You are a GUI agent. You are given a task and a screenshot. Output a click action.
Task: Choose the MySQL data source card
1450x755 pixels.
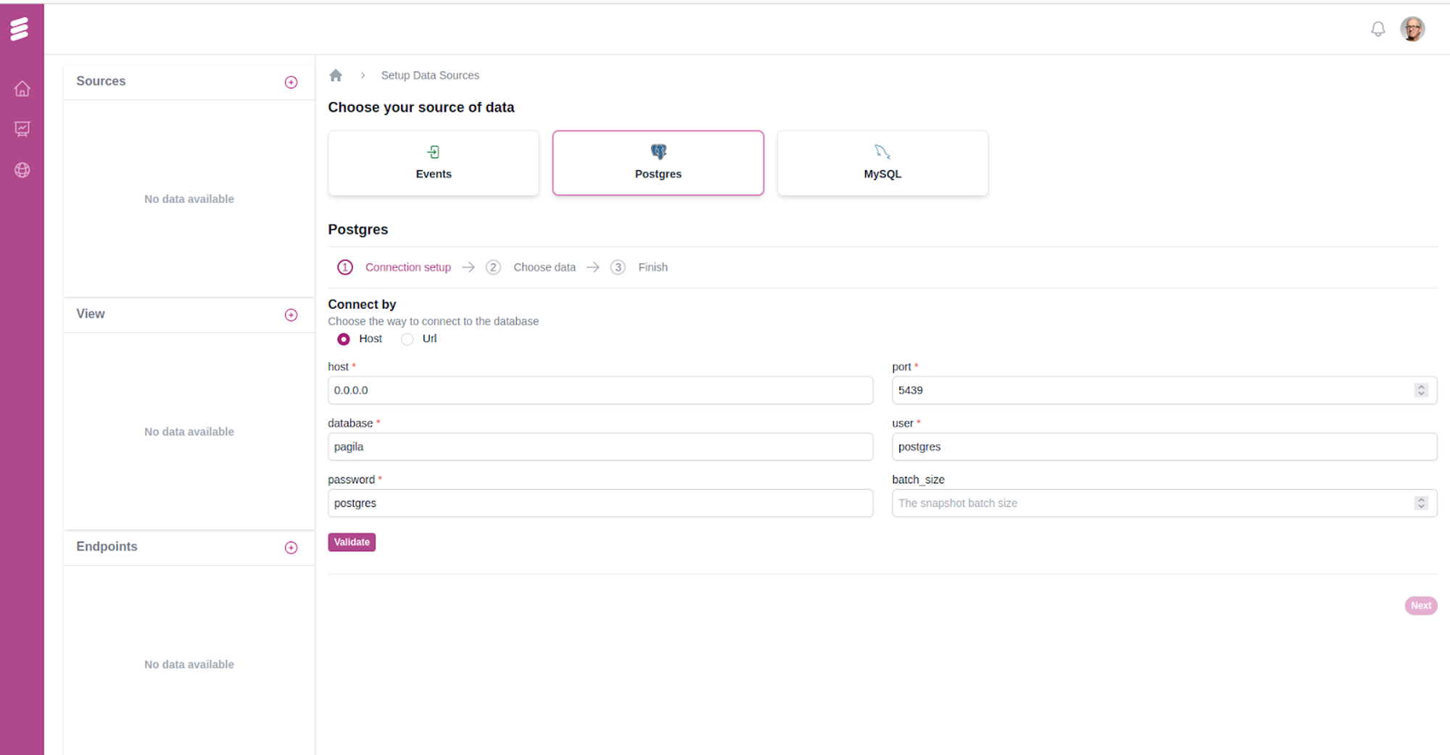882,163
